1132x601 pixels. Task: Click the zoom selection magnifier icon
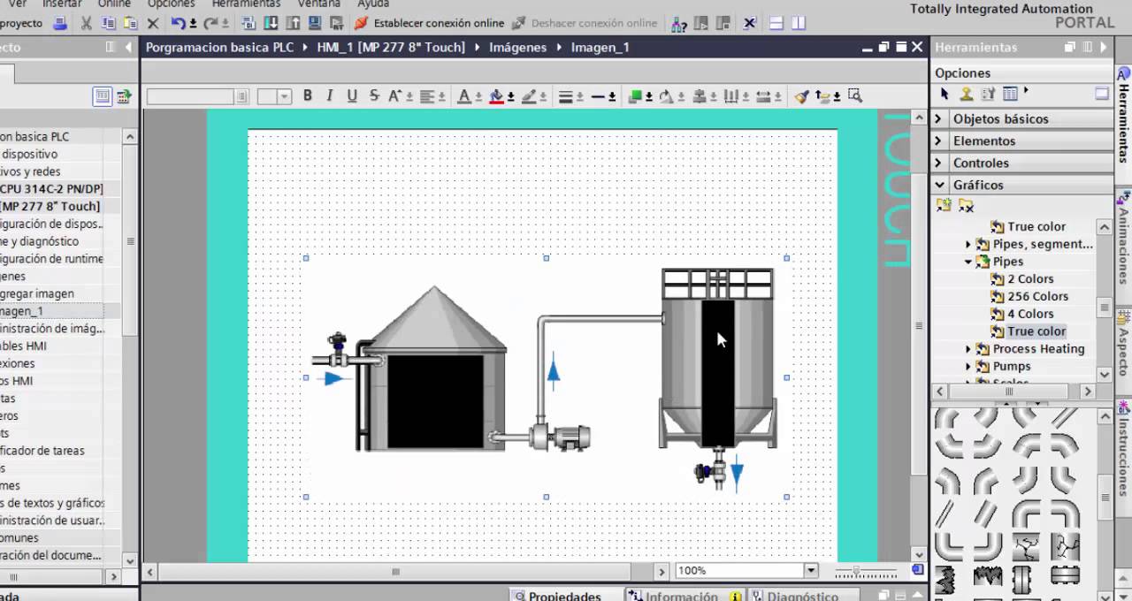854,96
